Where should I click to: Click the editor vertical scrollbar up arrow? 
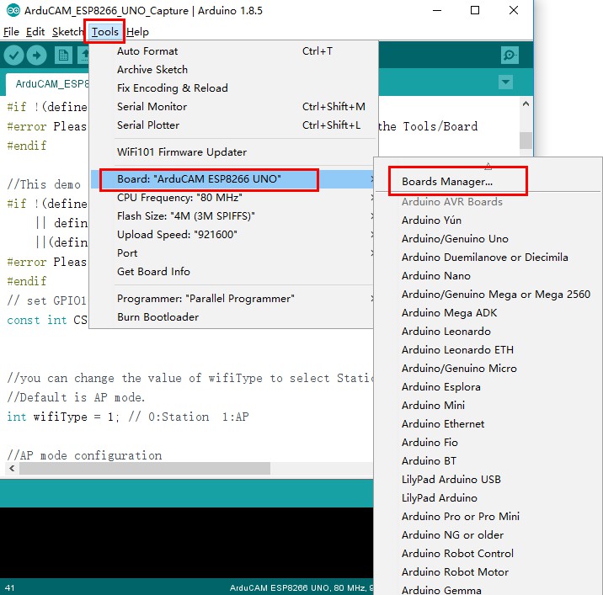coord(526,104)
